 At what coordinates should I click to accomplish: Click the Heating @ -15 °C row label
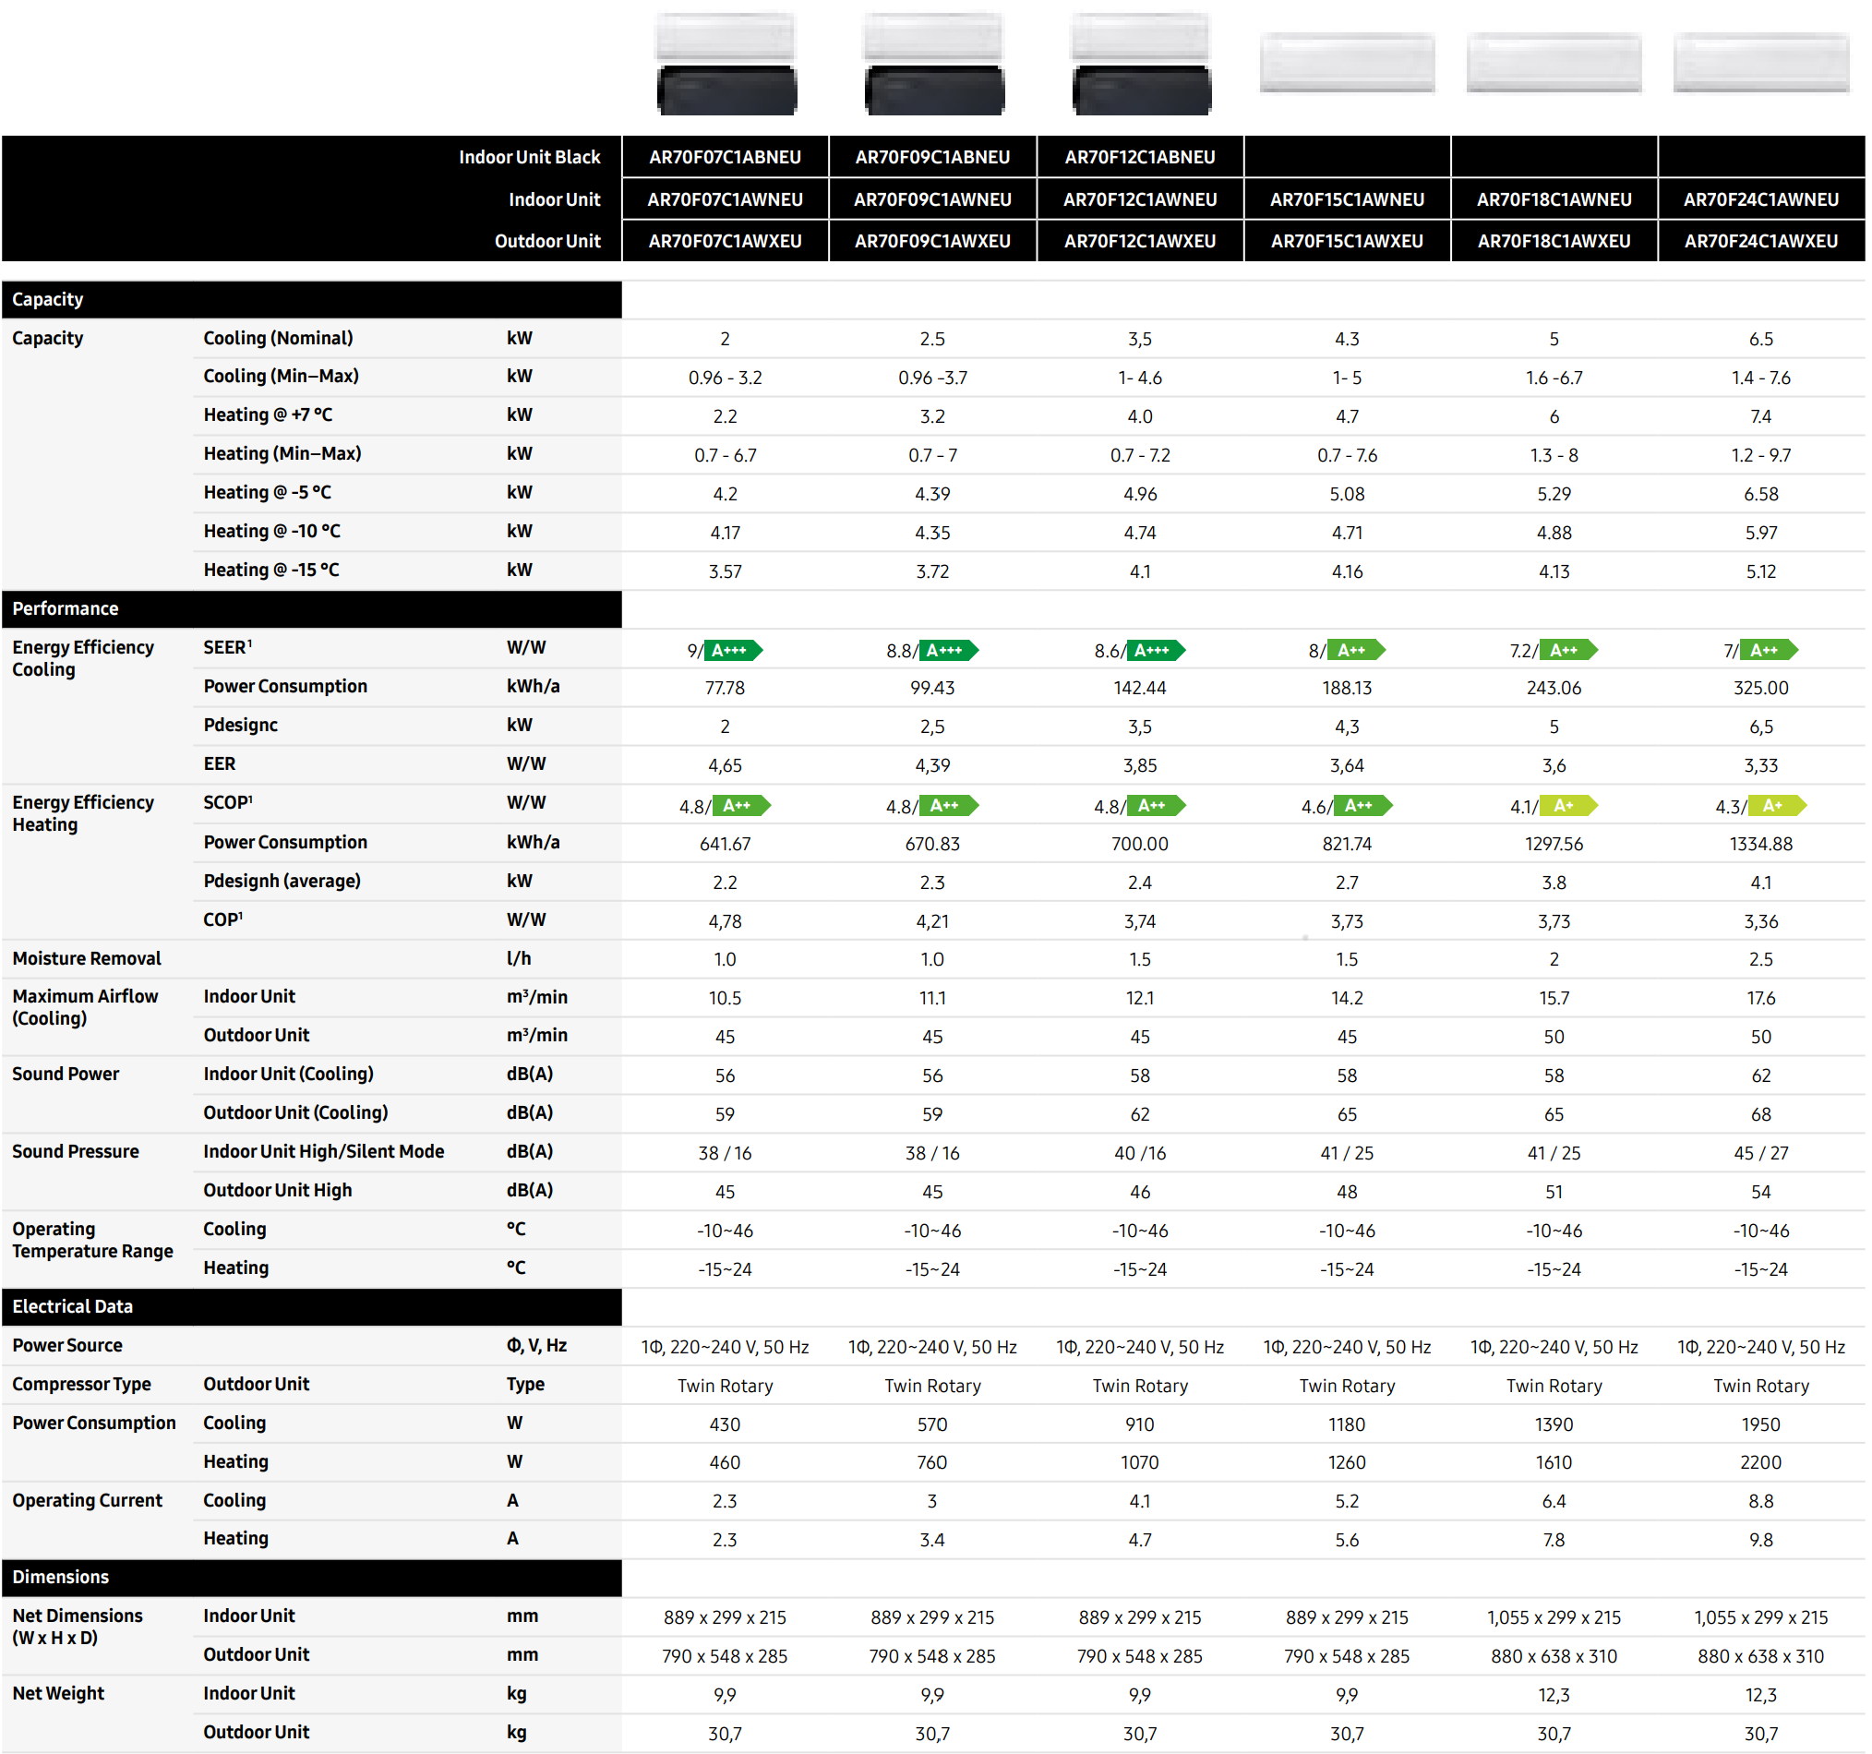[x=271, y=571]
